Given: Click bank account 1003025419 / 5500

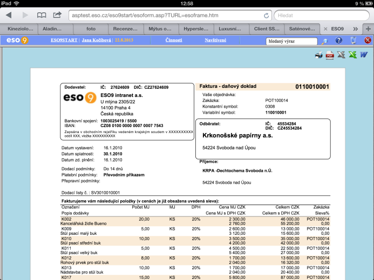Looking at the screenshot, I should [119, 121].
